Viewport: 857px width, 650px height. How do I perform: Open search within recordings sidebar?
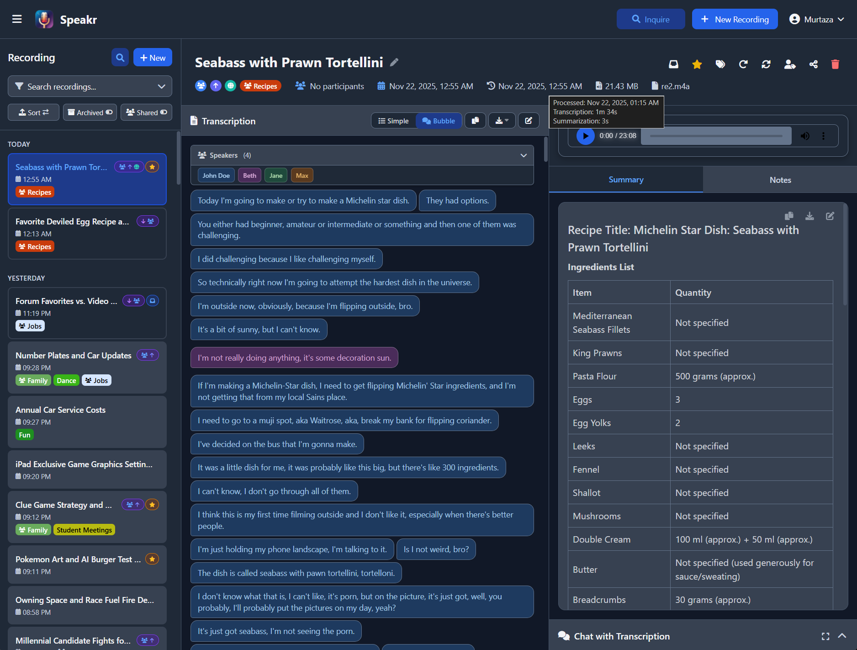(x=120, y=57)
